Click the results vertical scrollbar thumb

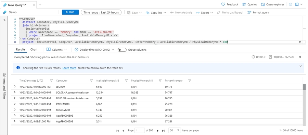coord(304,87)
